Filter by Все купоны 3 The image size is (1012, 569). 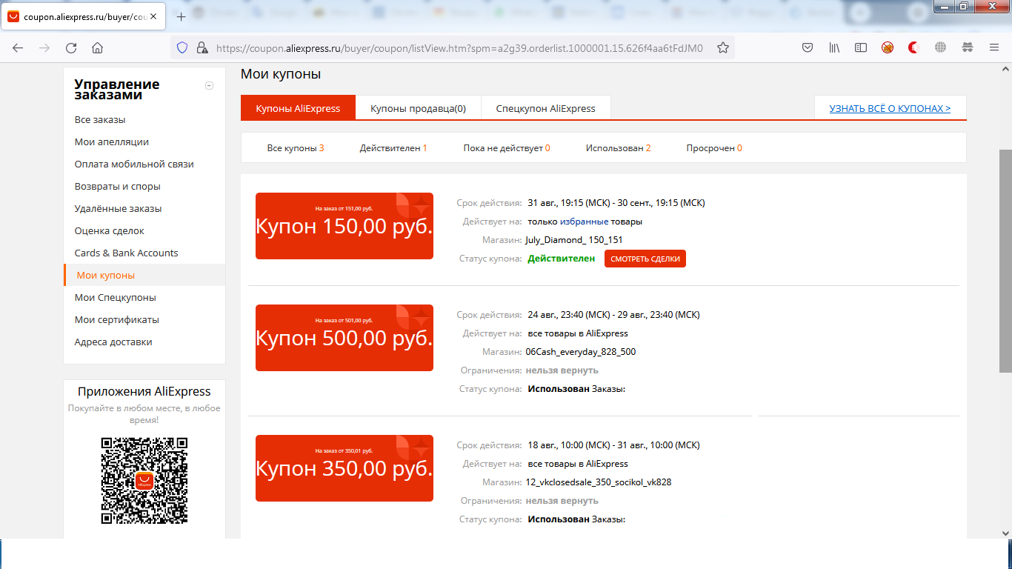(x=296, y=148)
